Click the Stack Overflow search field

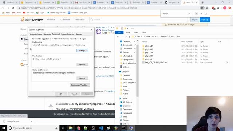coord(139,20)
